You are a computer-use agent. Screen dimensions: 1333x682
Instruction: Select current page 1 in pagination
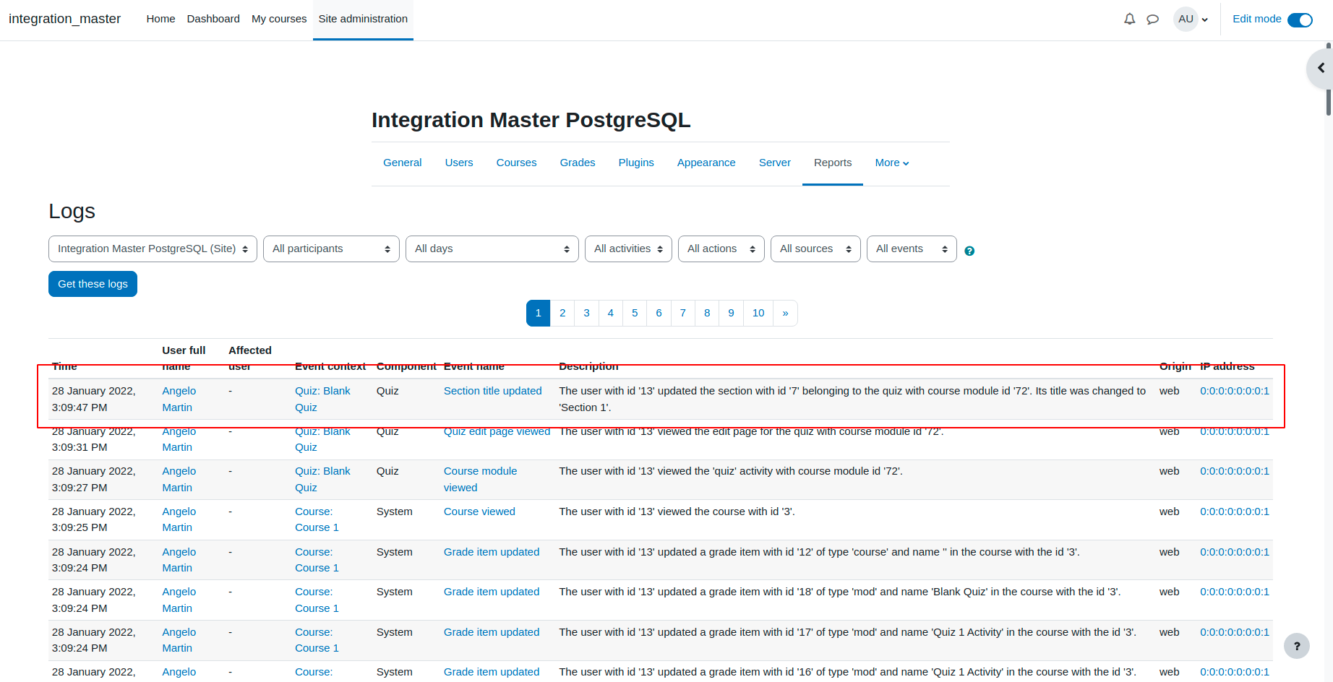(538, 313)
